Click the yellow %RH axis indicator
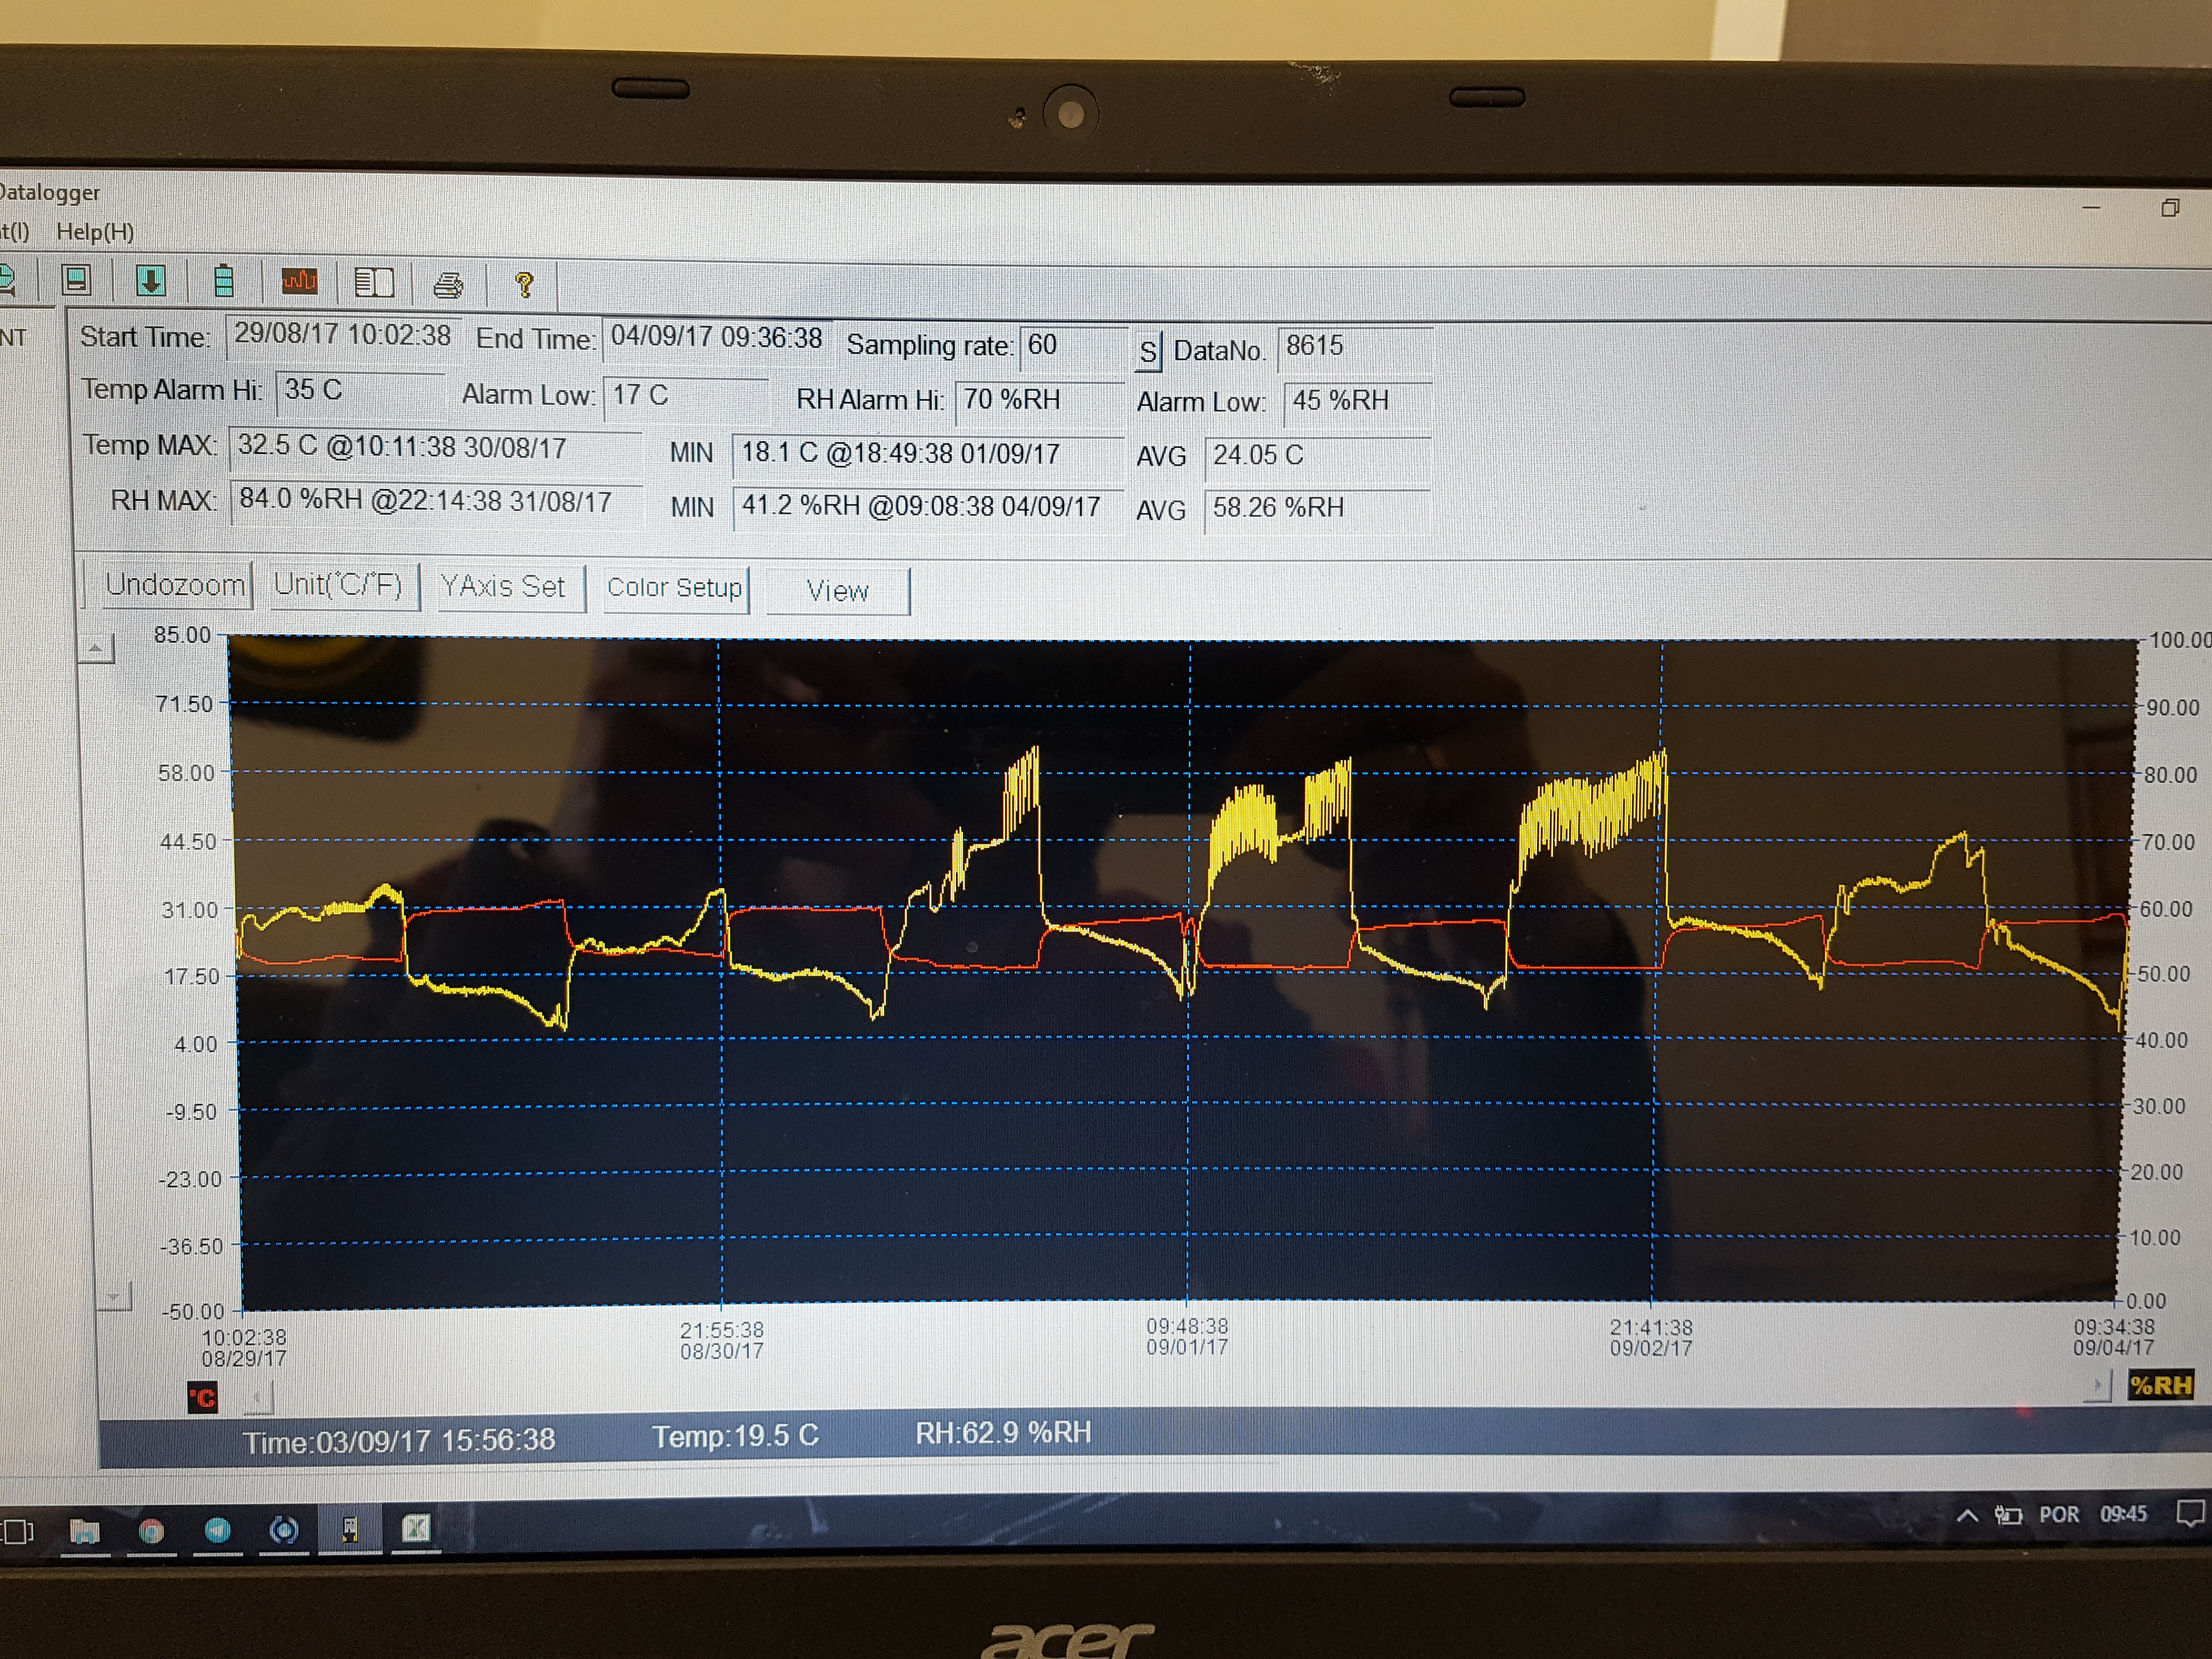This screenshot has width=2212, height=1659. tap(2160, 1385)
